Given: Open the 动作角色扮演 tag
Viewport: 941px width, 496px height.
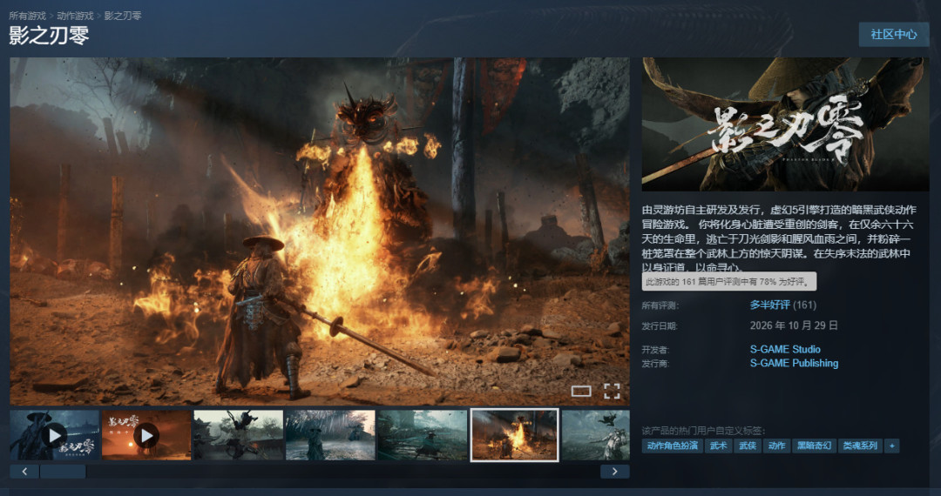Looking at the screenshot, I should click(x=672, y=446).
